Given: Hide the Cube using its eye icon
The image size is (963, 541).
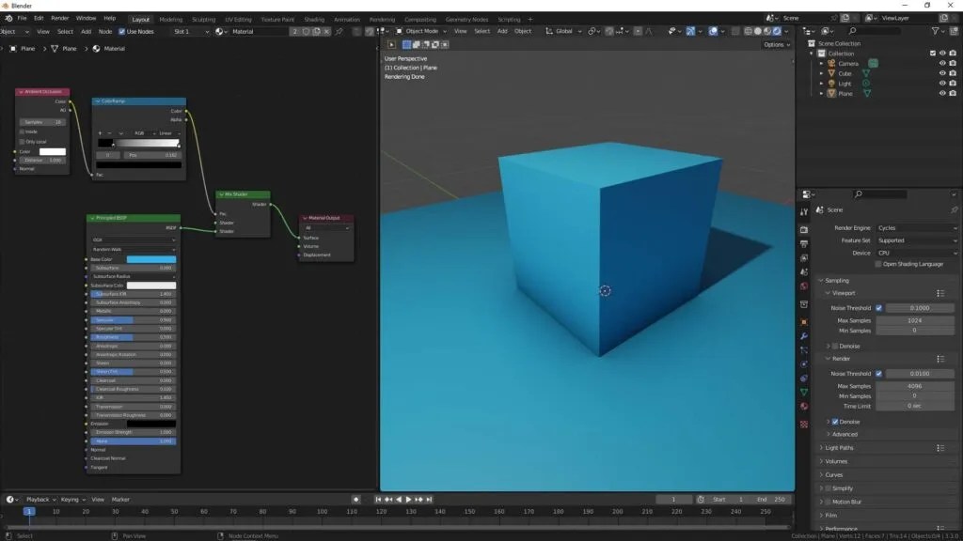Looking at the screenshot, I should point(942,73).
